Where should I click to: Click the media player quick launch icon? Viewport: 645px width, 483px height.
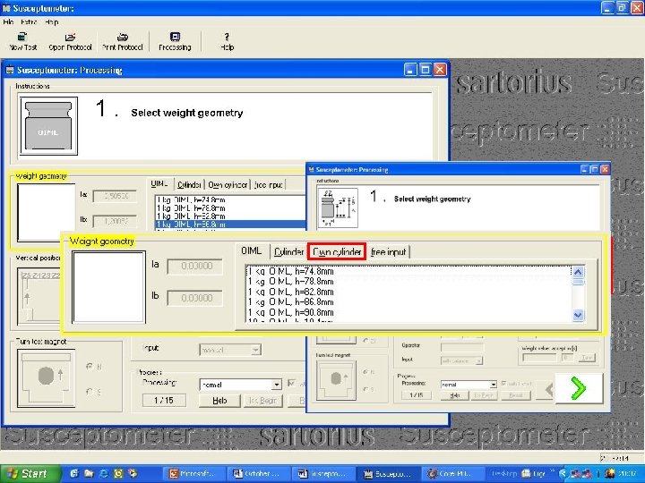[x=133, y=474]
